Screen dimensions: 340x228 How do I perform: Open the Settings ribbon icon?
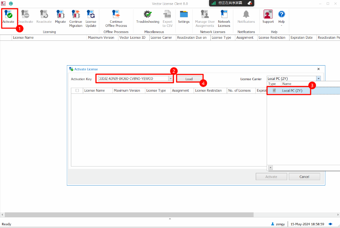[x=184, y=15]
